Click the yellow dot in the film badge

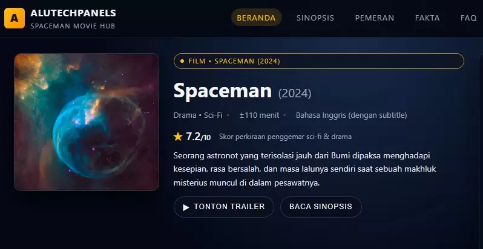coord(182,61)
